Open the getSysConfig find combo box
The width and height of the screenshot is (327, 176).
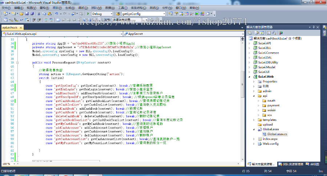click(x=164, y=14)
